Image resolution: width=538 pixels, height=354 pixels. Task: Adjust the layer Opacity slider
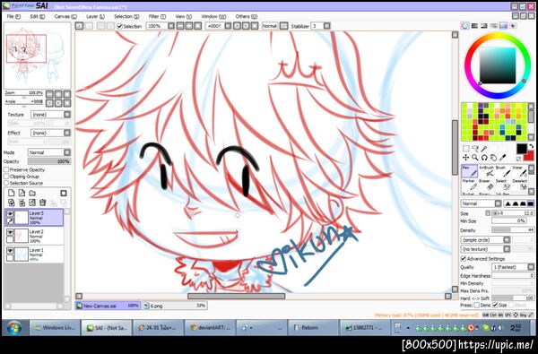pyautogui.click(x=49, y=161)
